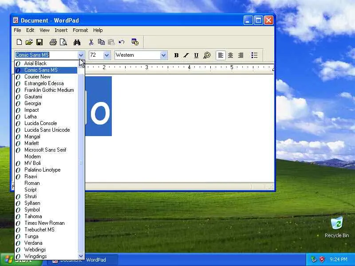The width and height of the screenshot is (355, 266).
Task: Insert date and time with the Date/Time icon
Action: pyautogui.click(x=135, y=42)
